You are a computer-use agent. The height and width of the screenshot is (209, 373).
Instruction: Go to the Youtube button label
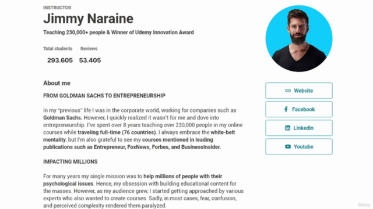click(x=303, y=147)
